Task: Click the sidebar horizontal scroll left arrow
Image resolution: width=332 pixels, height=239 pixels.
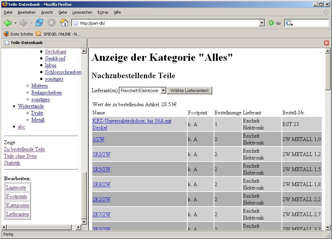Action: tap(4, 227)
